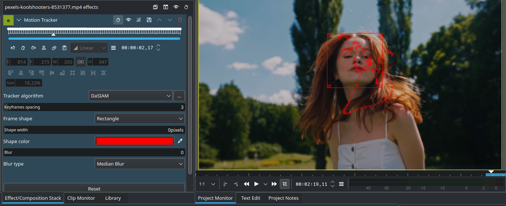The height and width of the screenshot is (206, 506).
Task: Delete the Motion Tracker effect
Action: tap(180, 20)
